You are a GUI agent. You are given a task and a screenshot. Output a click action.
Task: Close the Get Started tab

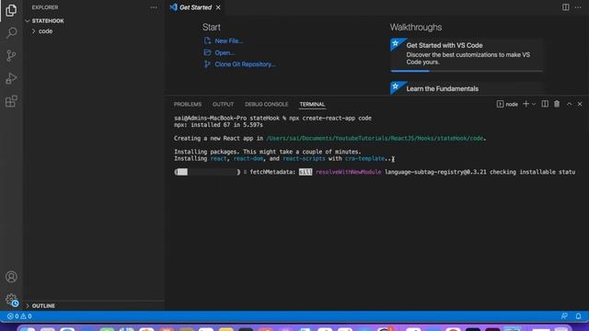tap(218, 7)
